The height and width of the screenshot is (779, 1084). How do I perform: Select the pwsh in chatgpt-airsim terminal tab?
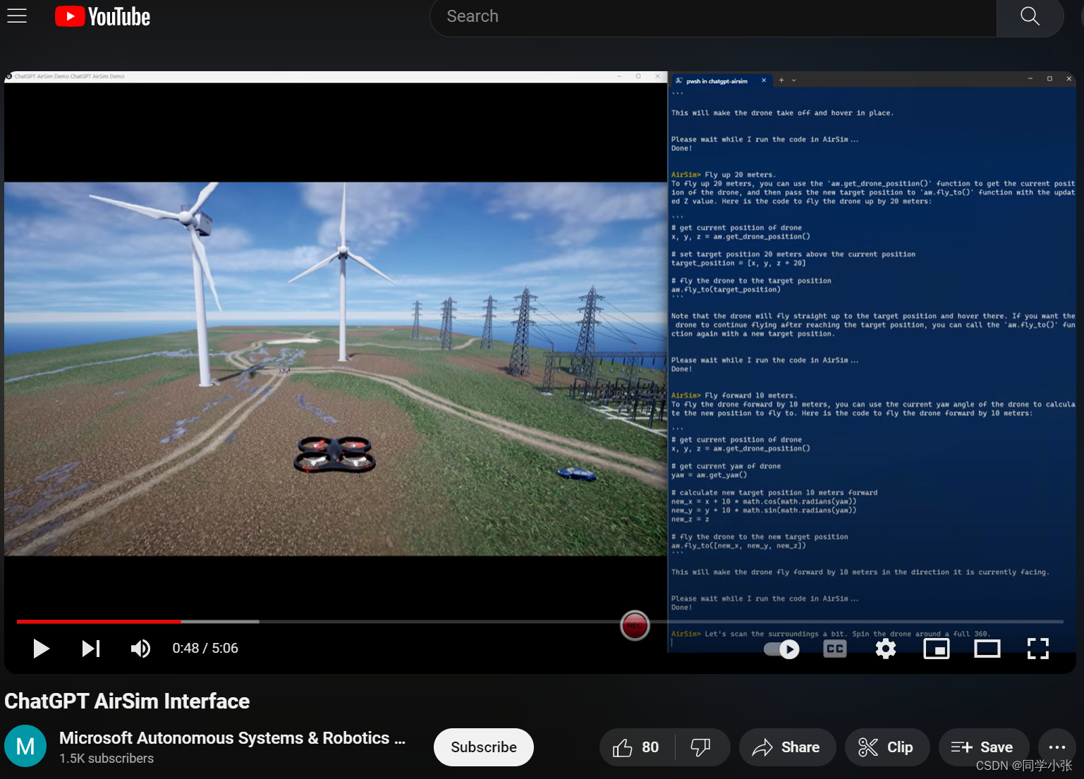click(x=716, y=81)
